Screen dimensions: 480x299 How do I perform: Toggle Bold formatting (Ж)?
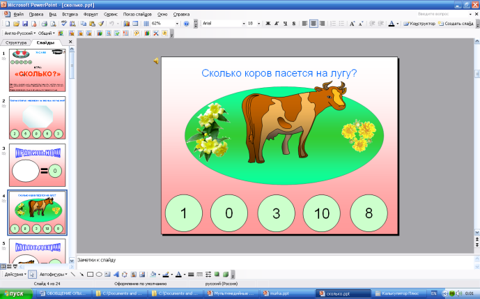click(268, 23)
